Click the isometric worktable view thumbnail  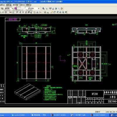(x=27, y=92)
